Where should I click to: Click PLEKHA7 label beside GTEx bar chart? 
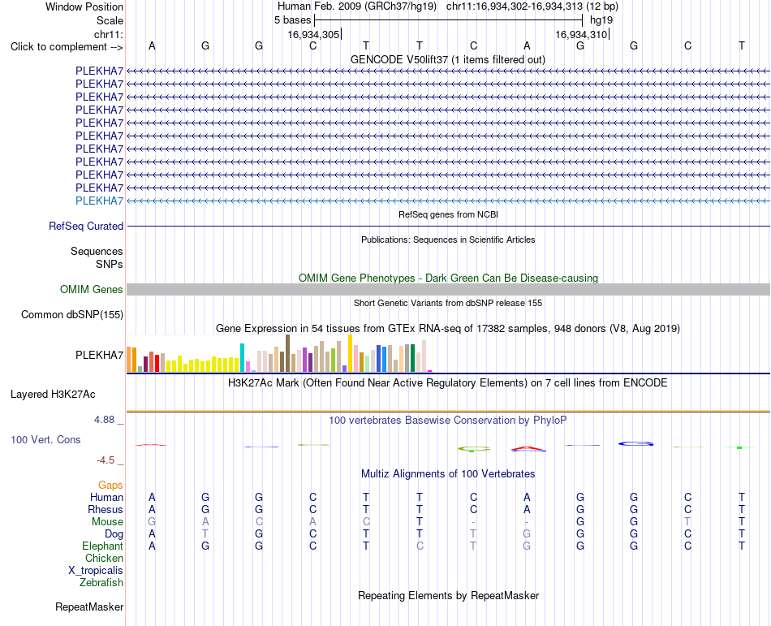point(99,355)
